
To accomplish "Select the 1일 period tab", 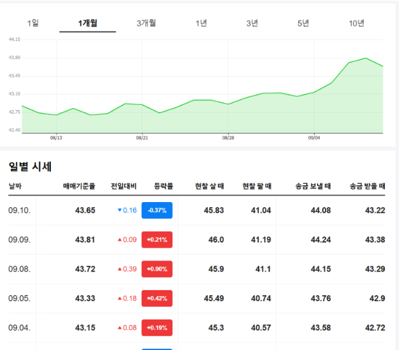I will click(33, 23).
